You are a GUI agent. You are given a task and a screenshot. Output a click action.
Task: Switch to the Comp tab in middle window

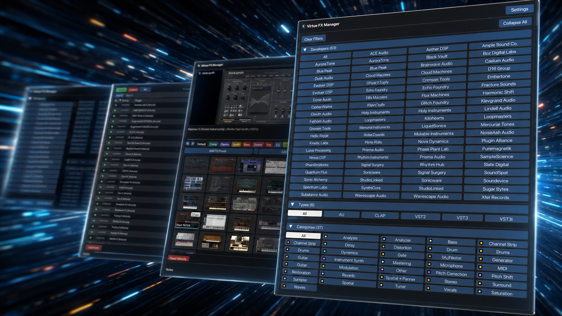(x=213, y=144)
